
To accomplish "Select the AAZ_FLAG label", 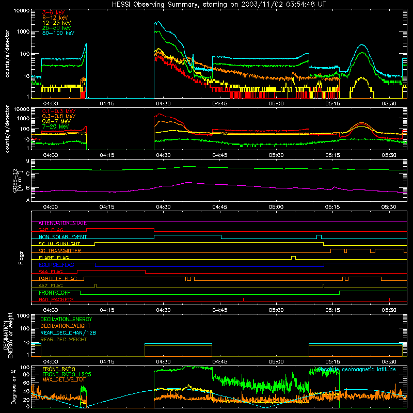I will [51, 285].
